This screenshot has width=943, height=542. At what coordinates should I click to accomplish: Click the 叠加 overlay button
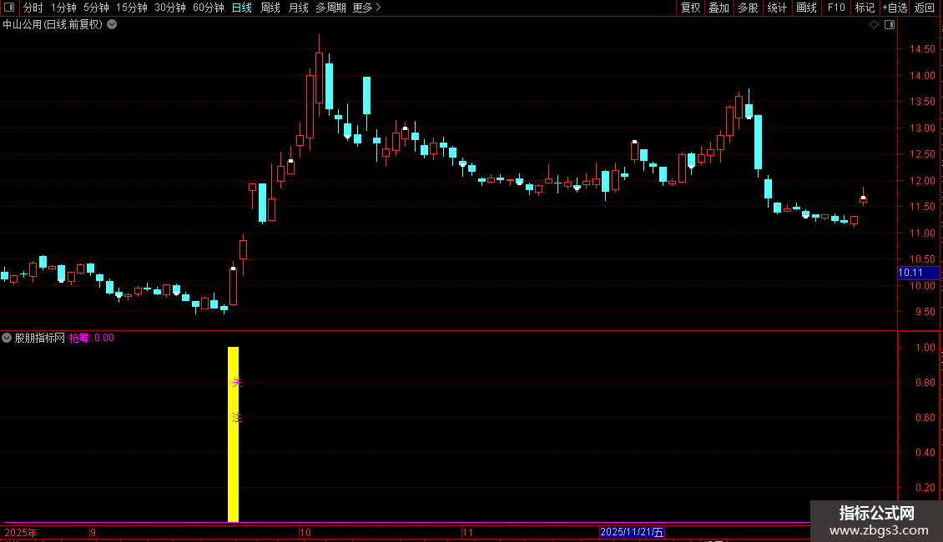(719, 8)
